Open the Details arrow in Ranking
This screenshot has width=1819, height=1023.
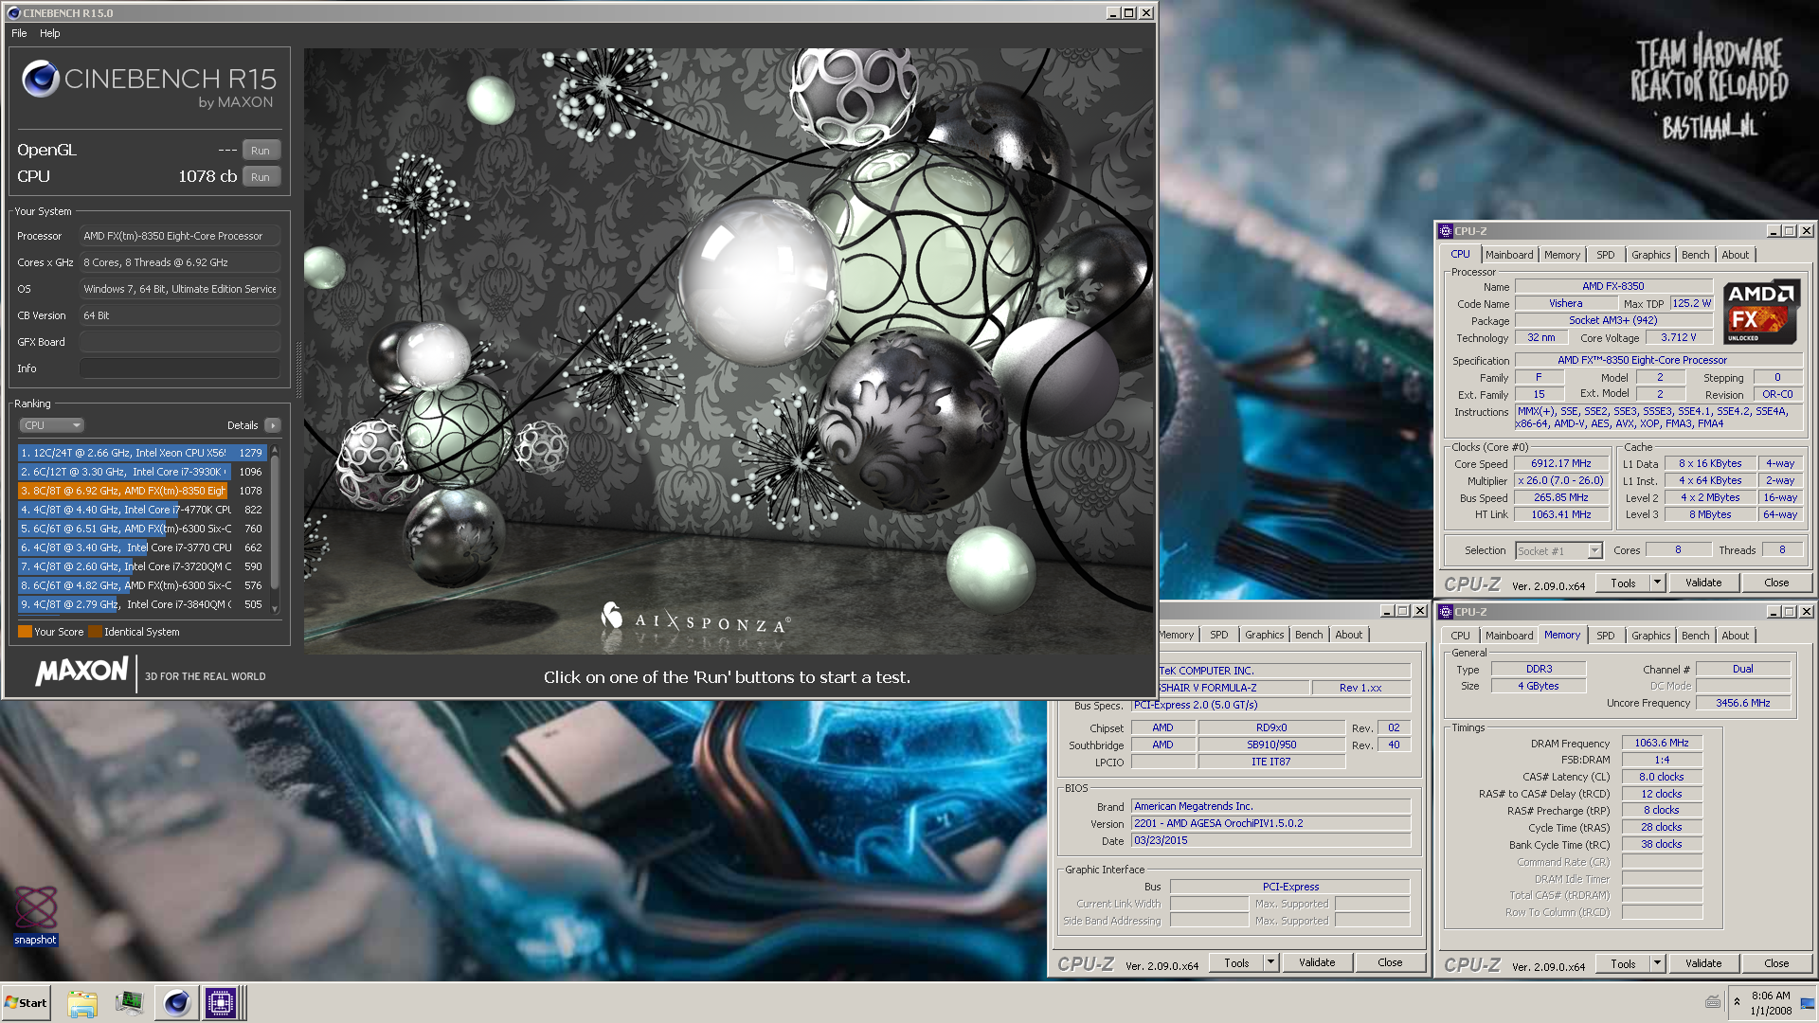[273, 425]
